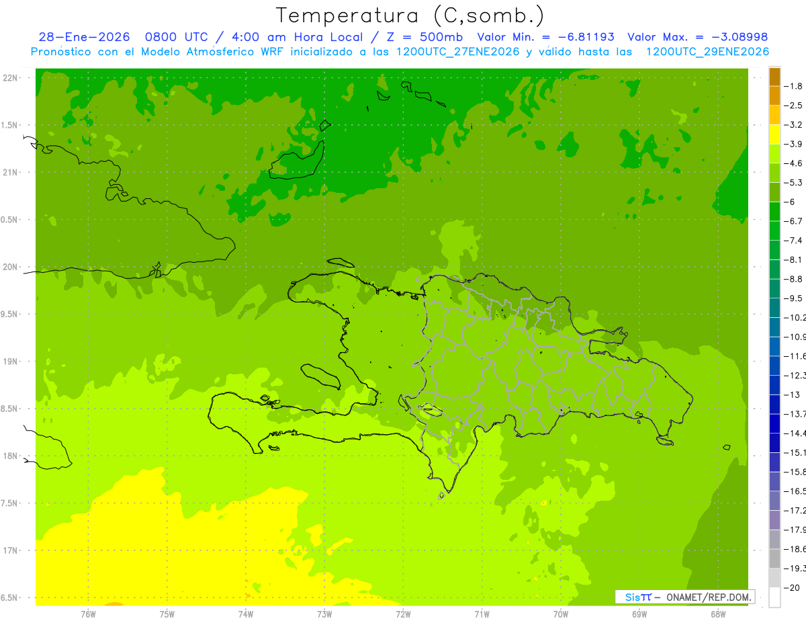Viewport: 806px width, 623px height.
Task: Click the '-20' legend value
Action: click(792, 587)
